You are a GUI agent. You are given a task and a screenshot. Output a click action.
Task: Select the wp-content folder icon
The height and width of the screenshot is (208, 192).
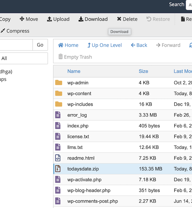[x=59, y=93]
